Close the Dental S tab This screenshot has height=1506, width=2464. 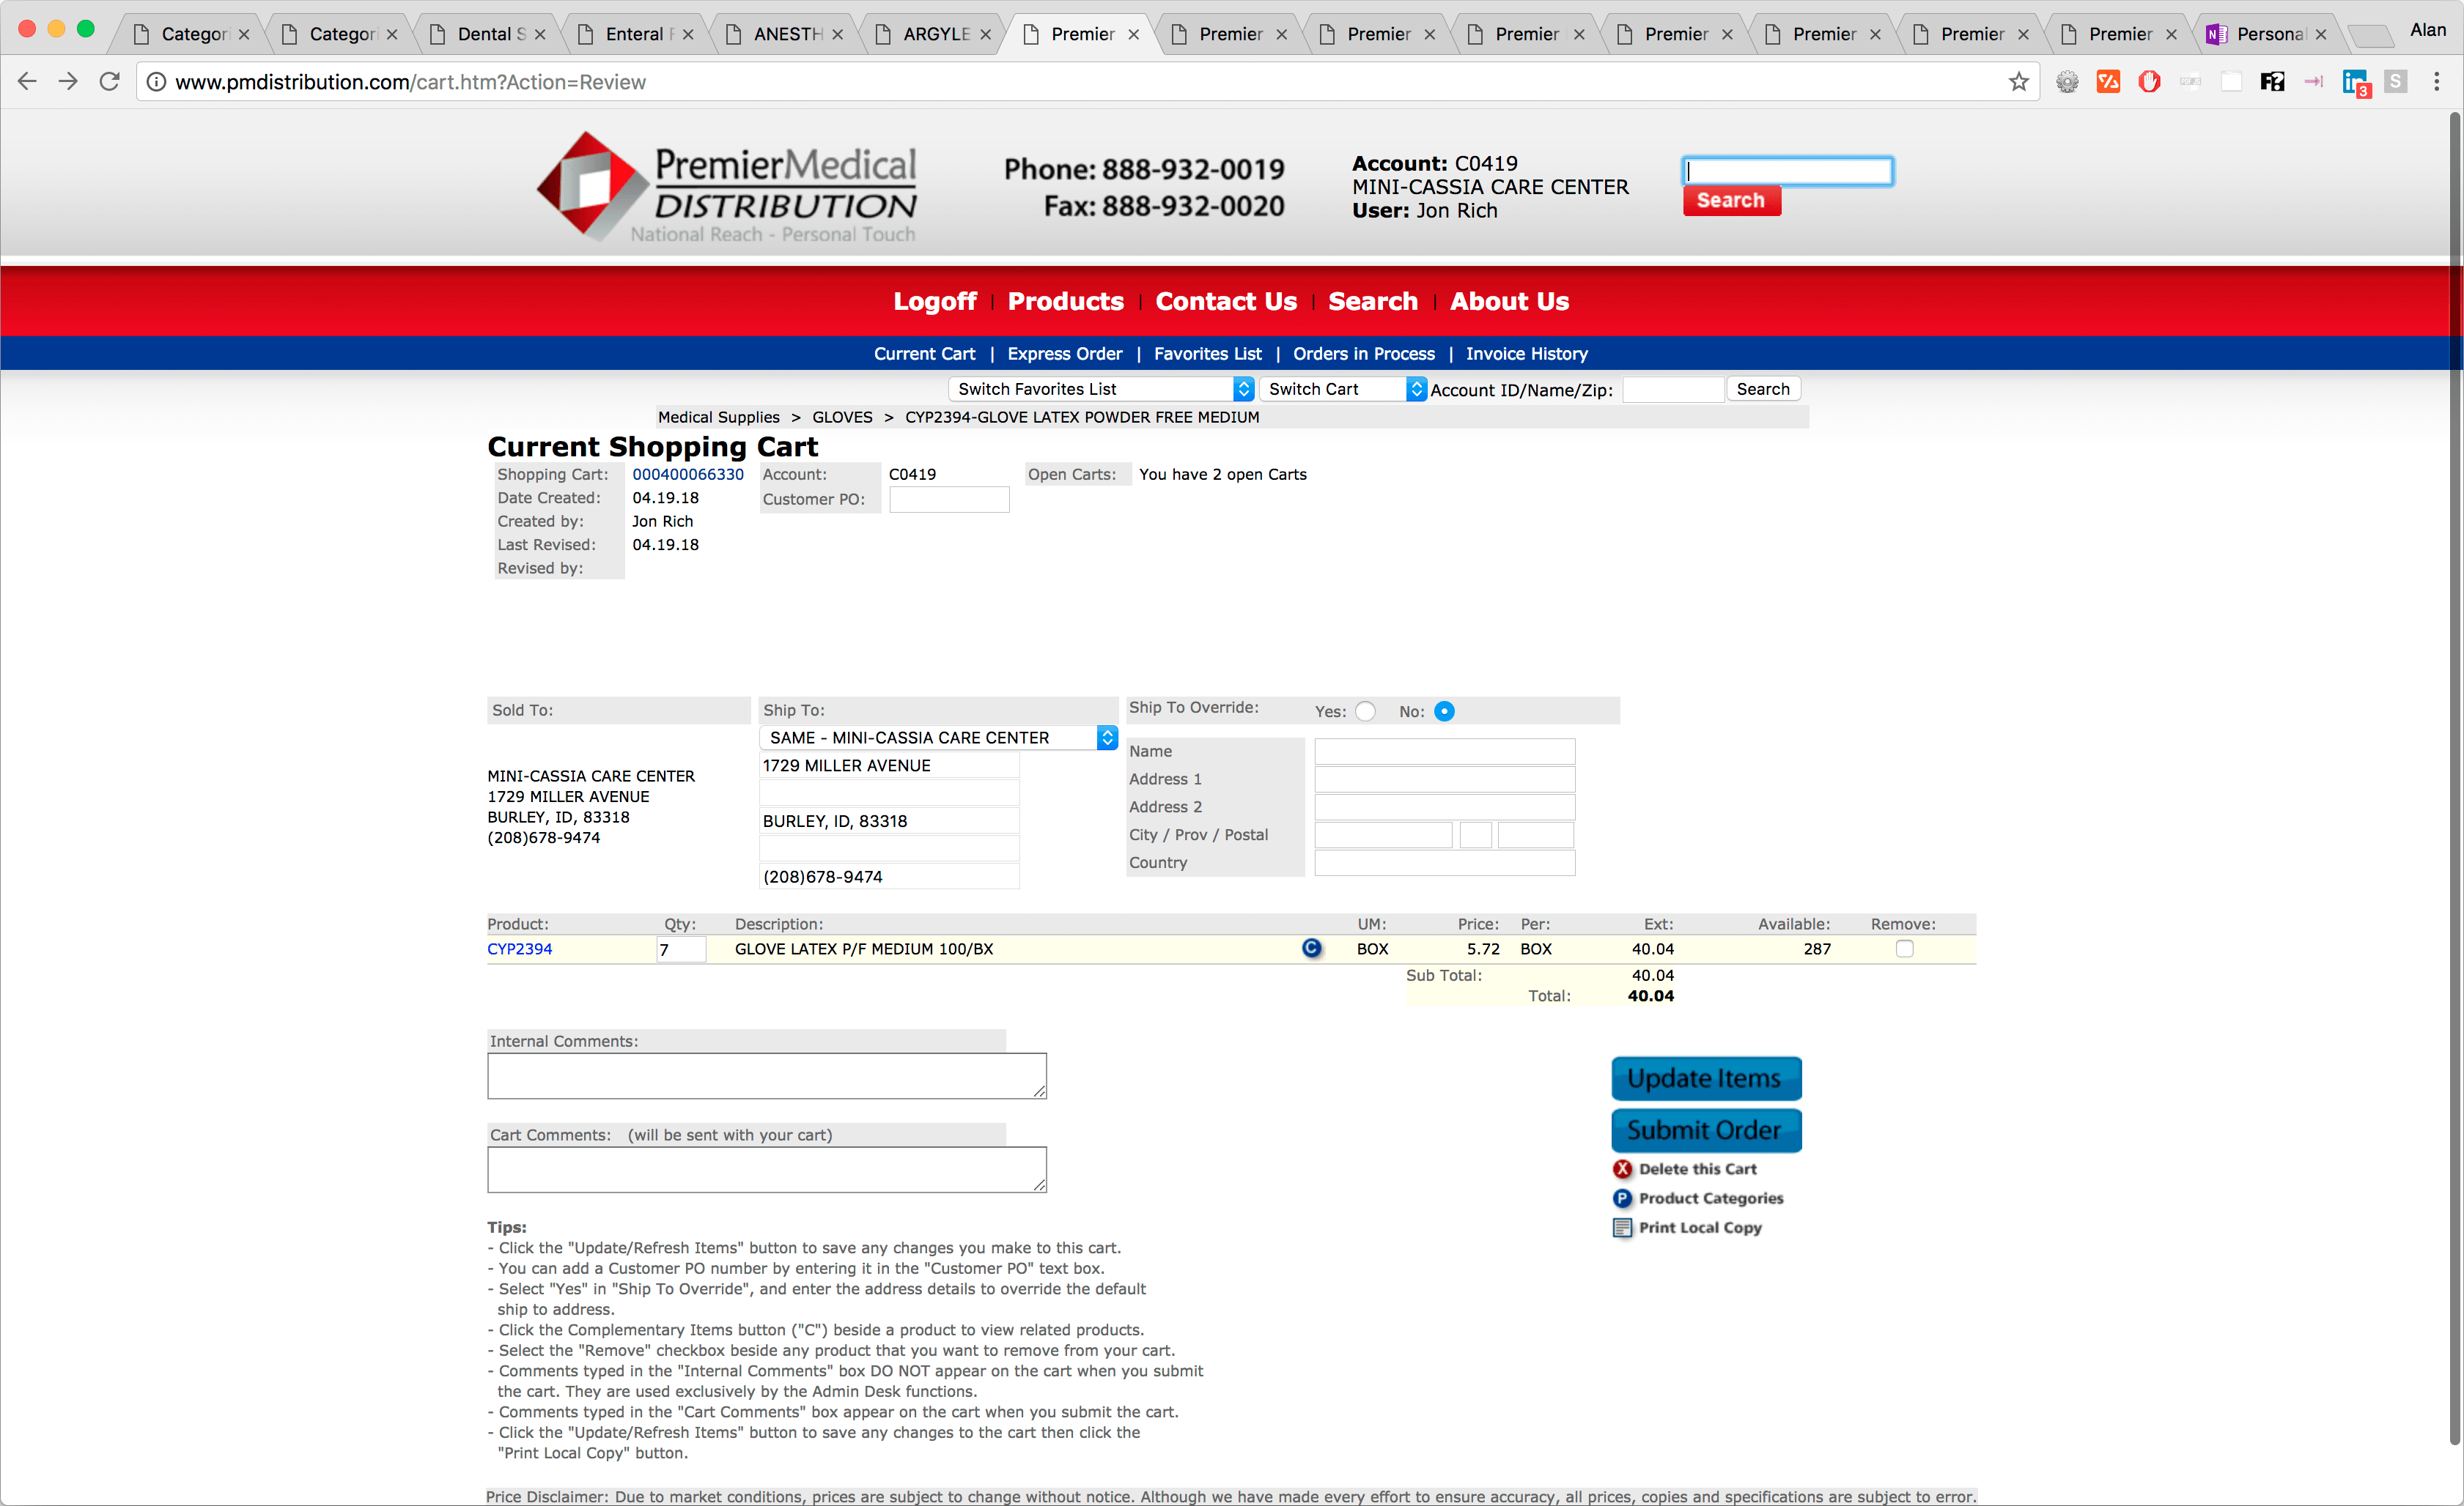540,34
